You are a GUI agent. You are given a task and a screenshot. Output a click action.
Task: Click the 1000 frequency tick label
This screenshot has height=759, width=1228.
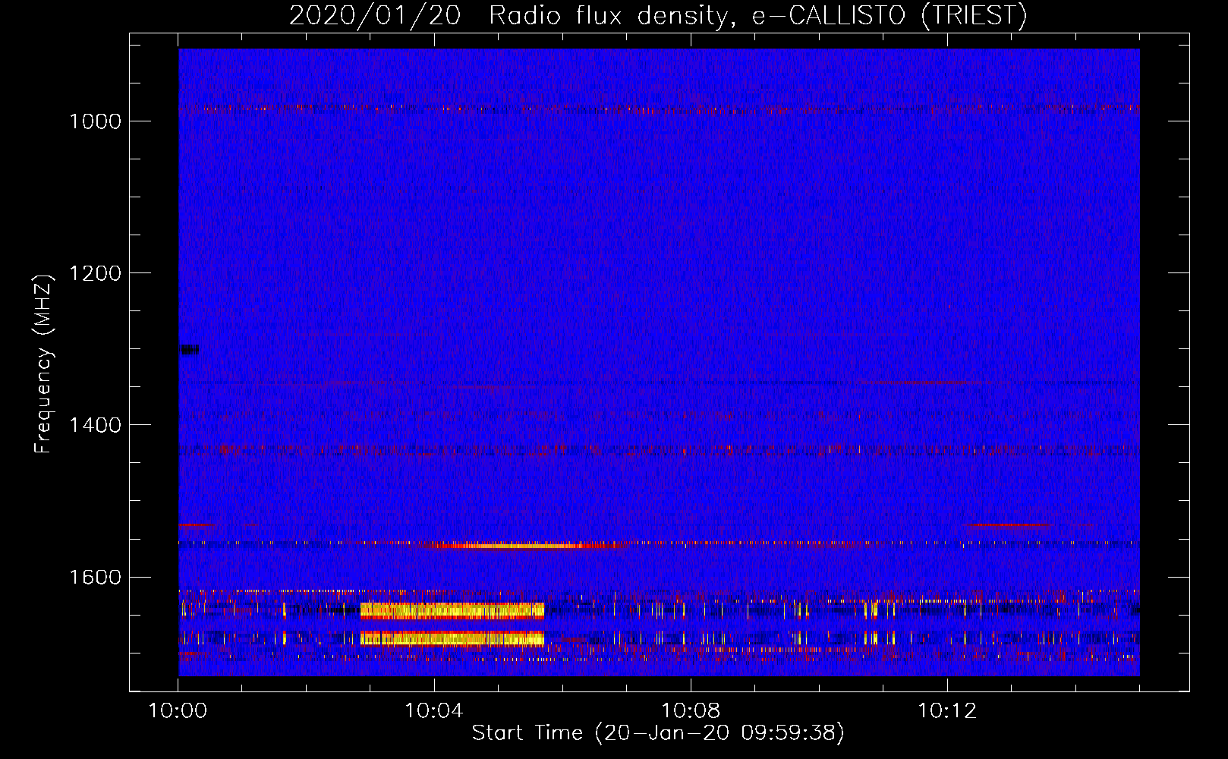pos(96,121)
